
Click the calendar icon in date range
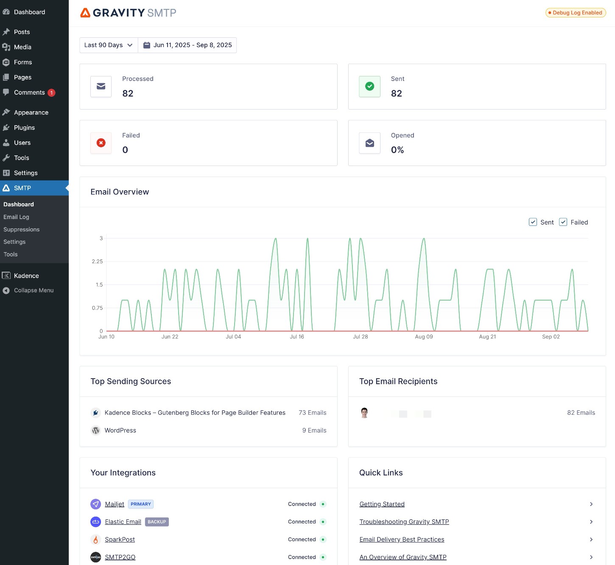pos(147,45)
